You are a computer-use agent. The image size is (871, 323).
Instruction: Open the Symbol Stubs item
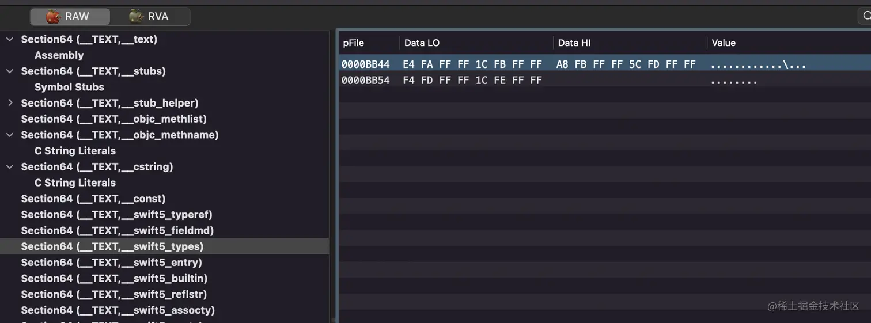point(69,87)
